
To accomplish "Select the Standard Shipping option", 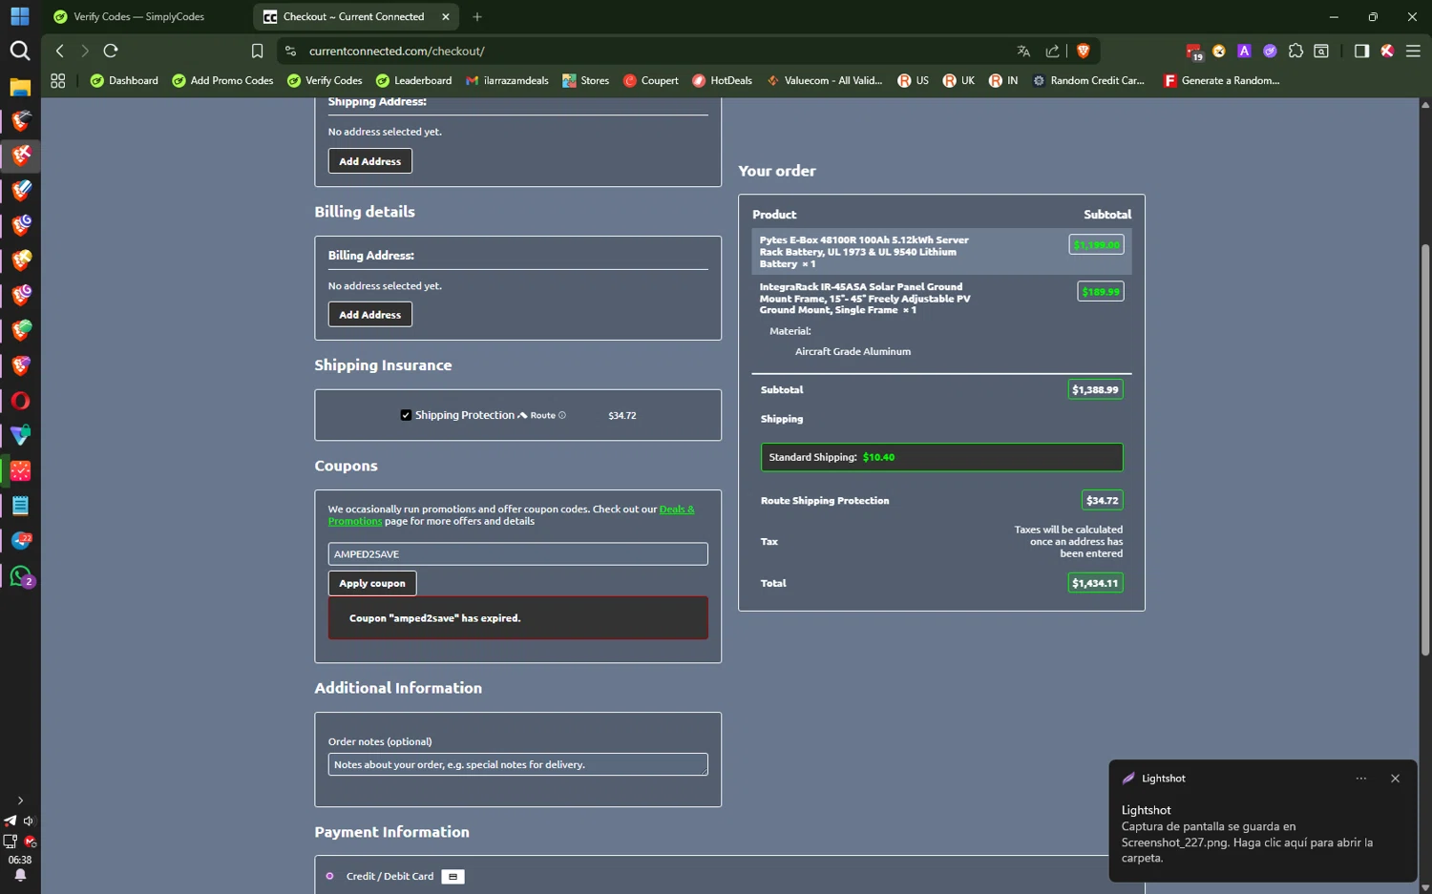I will 941,457.
